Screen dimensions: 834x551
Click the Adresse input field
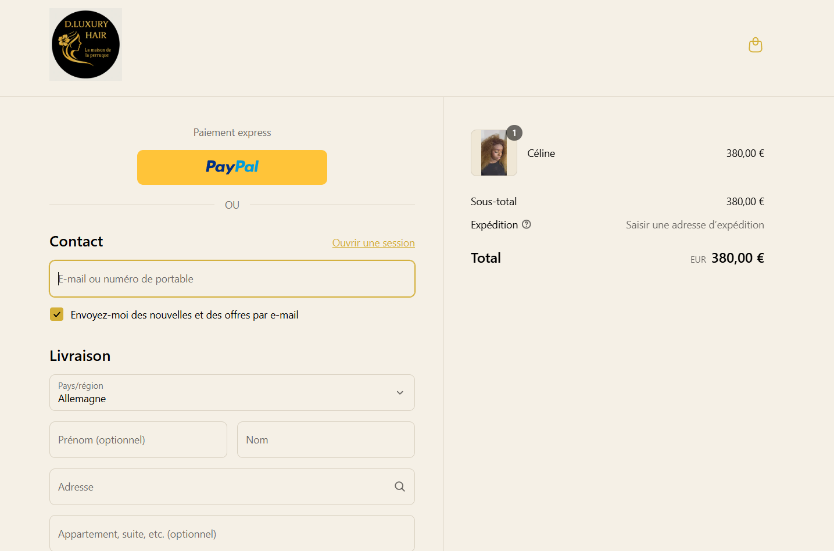(x=221, y=487)
